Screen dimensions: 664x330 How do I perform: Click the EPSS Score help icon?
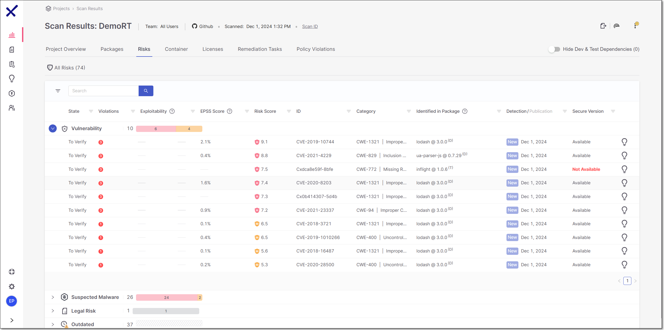(x=230, y=111)
